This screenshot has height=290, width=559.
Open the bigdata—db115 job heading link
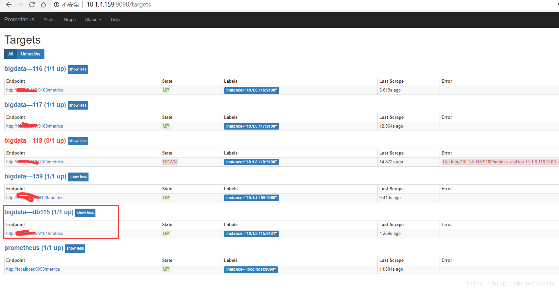[39, 212]
